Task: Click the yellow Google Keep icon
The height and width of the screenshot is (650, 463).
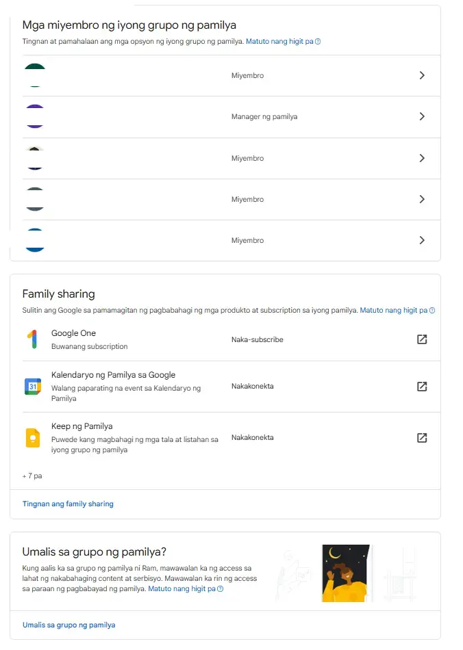Action: [x=33, y=438]
